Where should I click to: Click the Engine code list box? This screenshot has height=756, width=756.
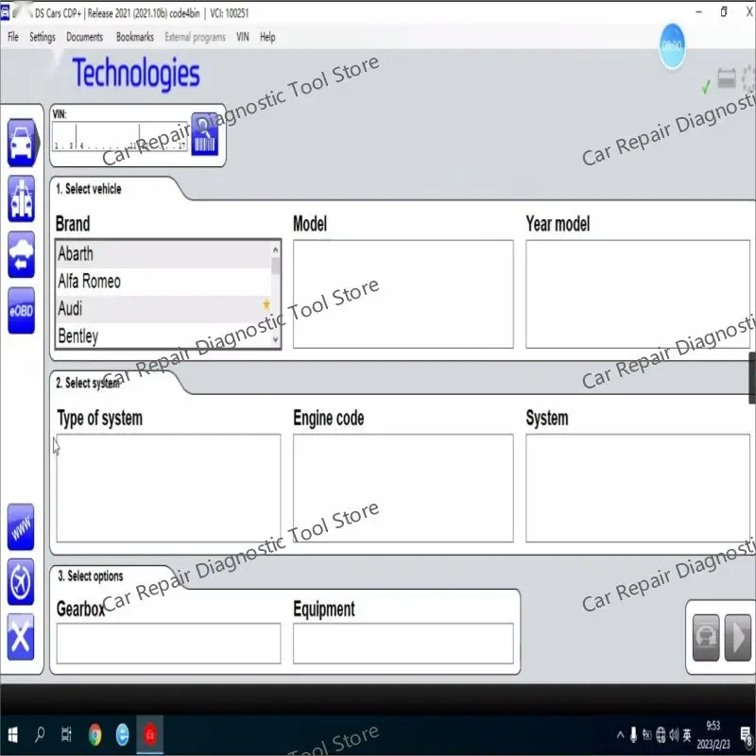404,489
